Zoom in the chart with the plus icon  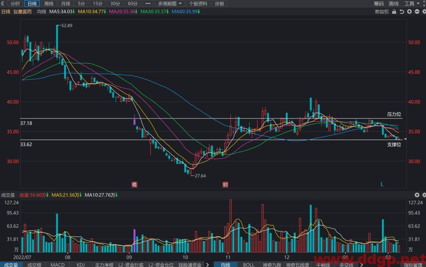tap(409, 12)
